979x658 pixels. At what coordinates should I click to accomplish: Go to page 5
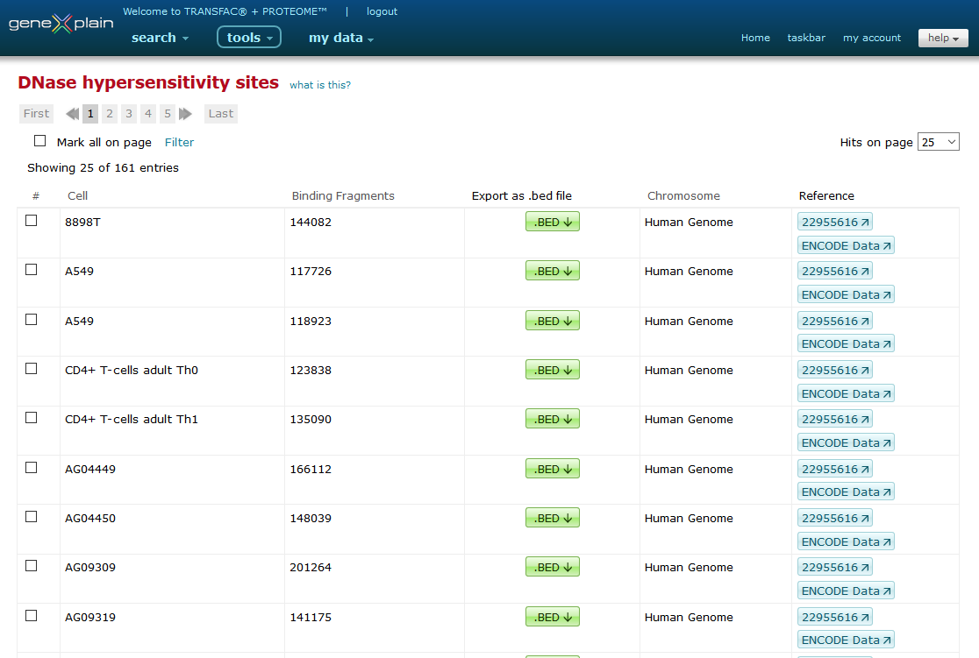click(x=168, y=114)
